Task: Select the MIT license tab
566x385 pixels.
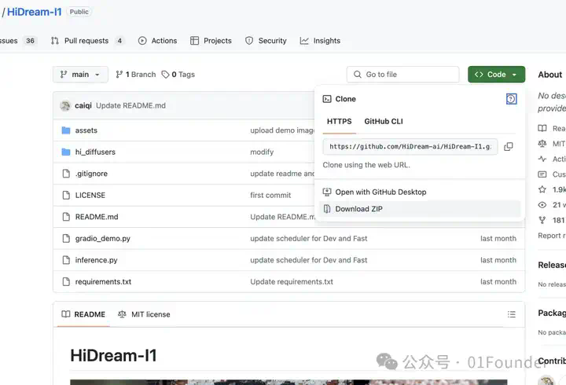Action: (x=144, y=314)
